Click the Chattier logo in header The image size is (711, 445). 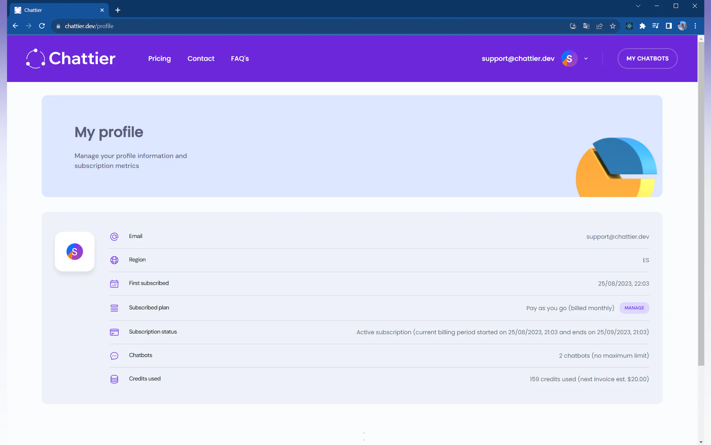tap(71, 58)
